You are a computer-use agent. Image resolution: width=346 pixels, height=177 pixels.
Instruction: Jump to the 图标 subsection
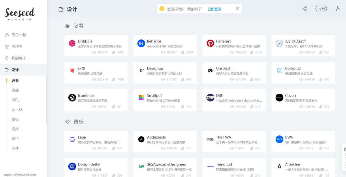(x=15, y=119)
